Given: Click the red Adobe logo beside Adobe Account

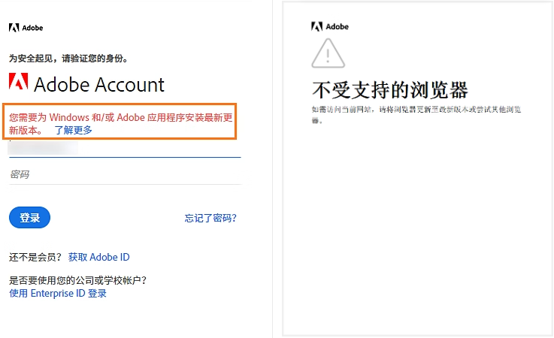Looking at the screenshot, I should (19, 83).
